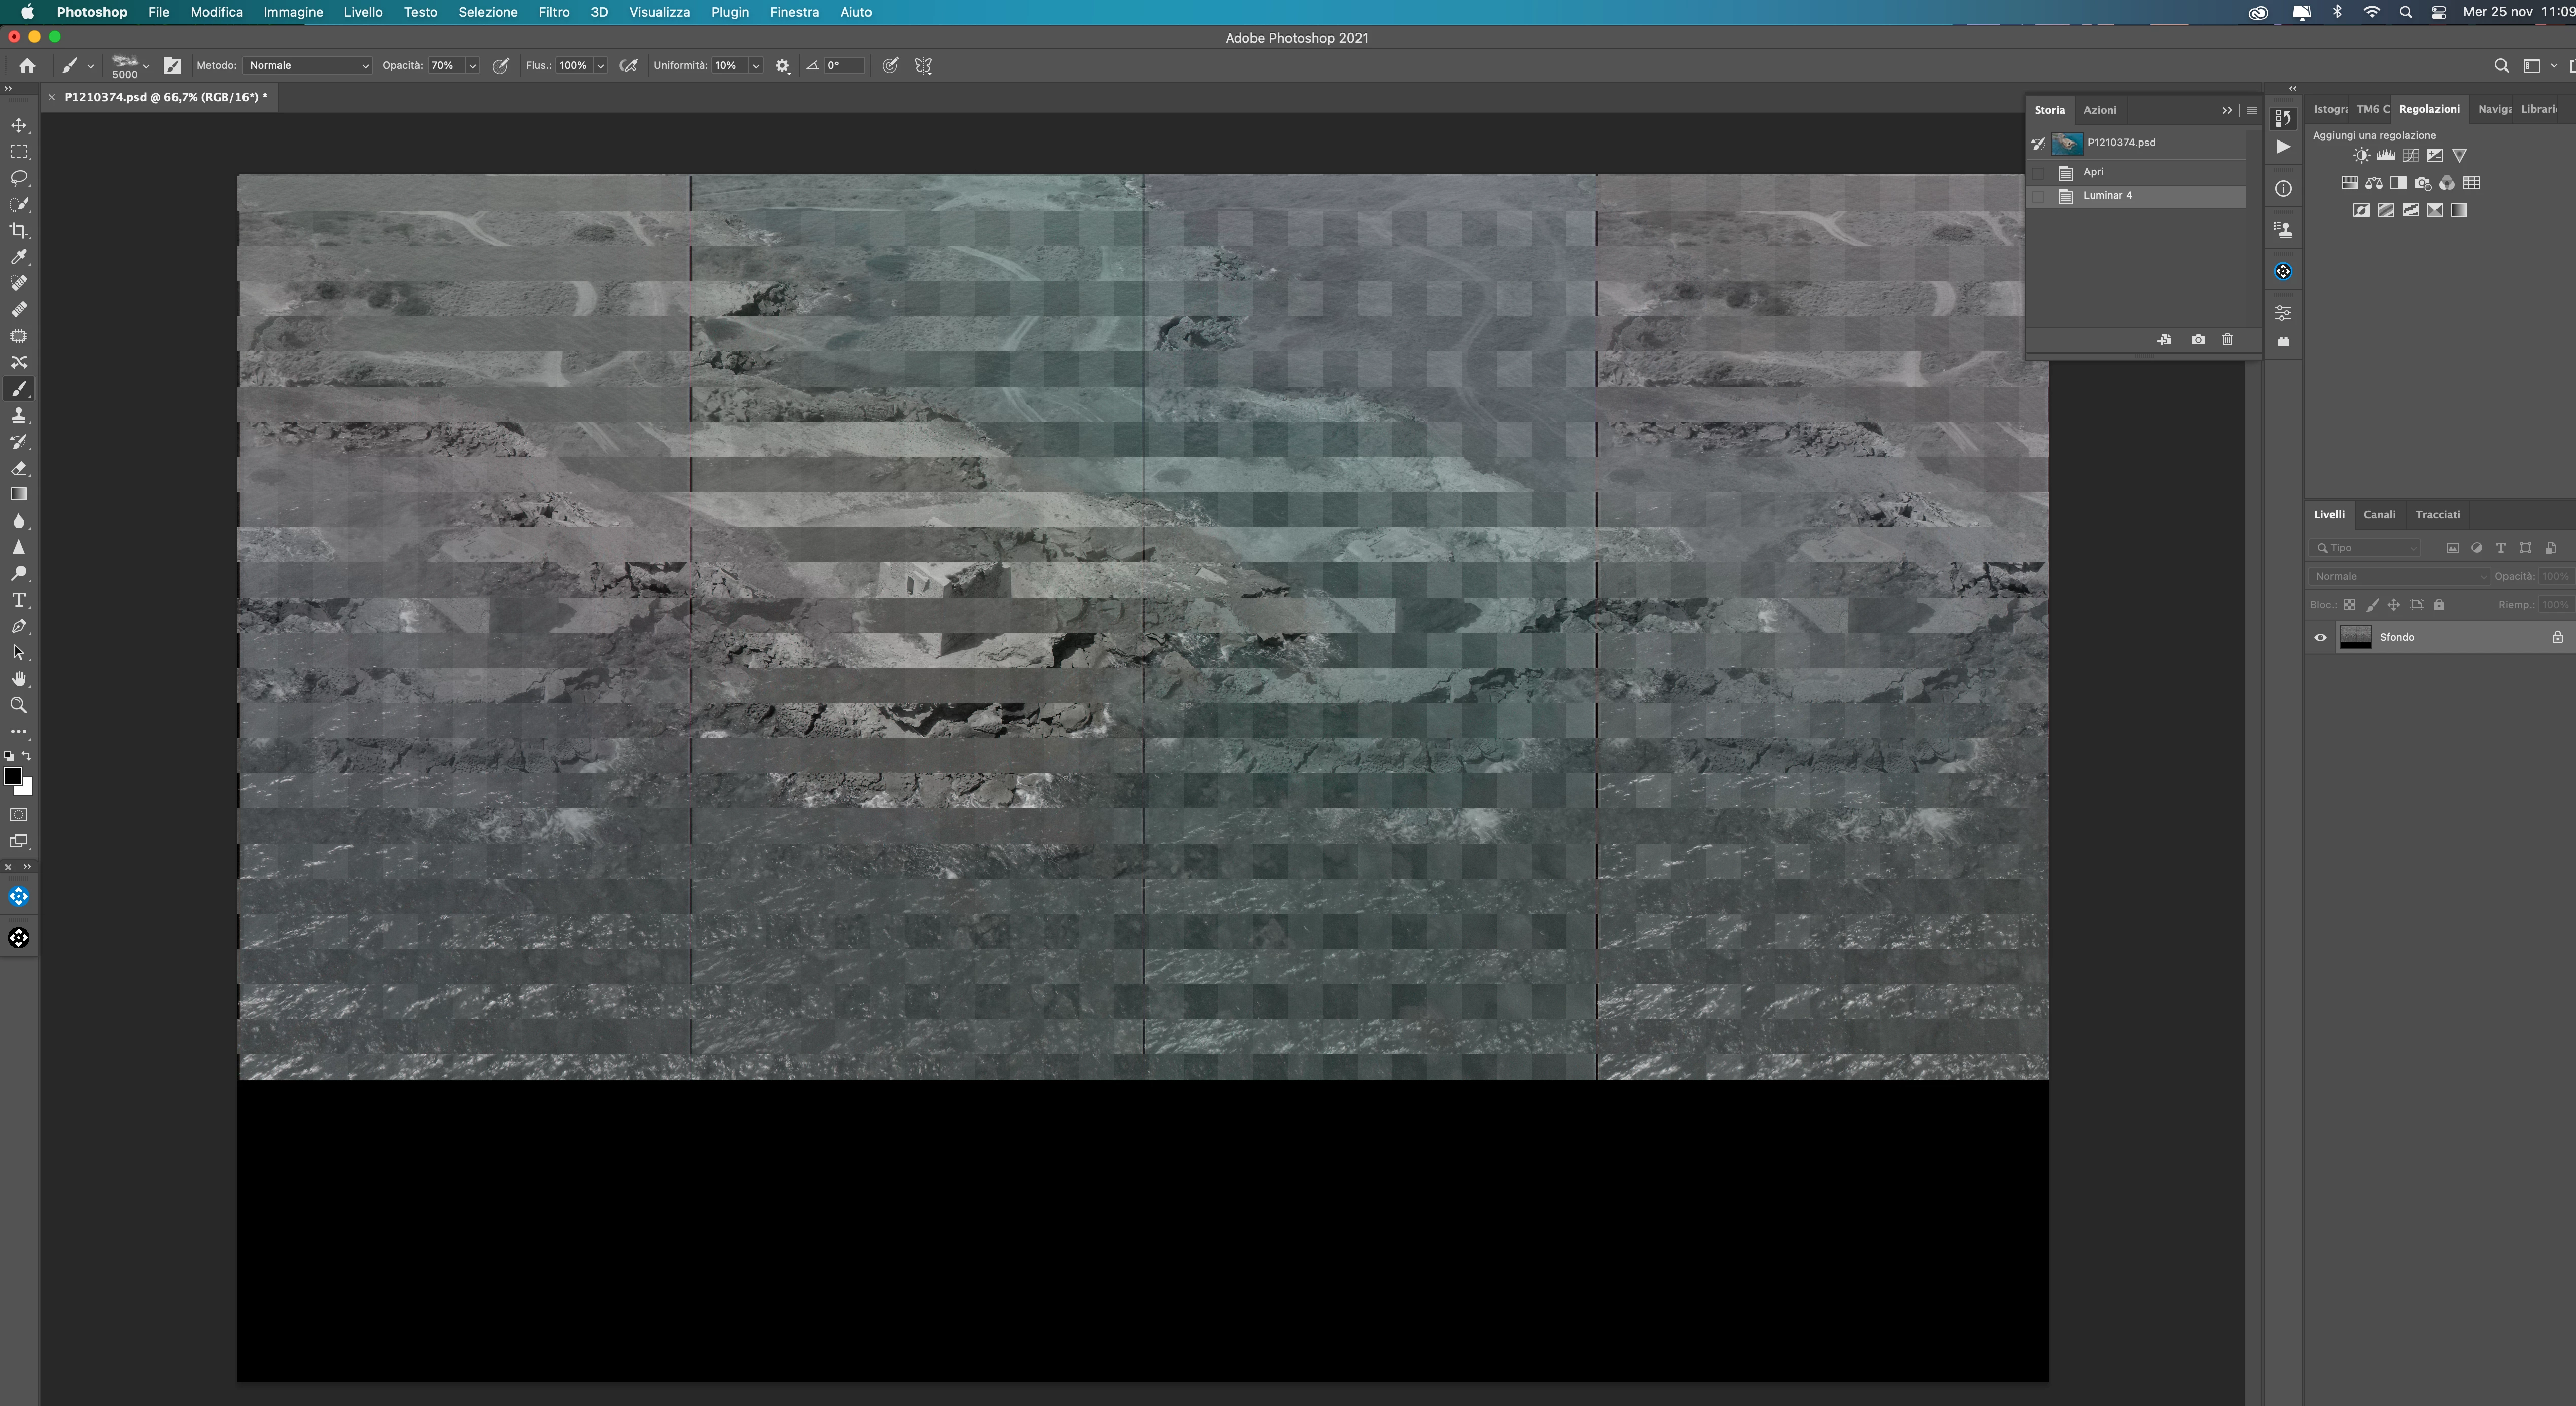Image resolution: width=2576 pixels, height=1406 pixels.
Task: Switch to the Canali tab
Action: tap(2379, 514)
